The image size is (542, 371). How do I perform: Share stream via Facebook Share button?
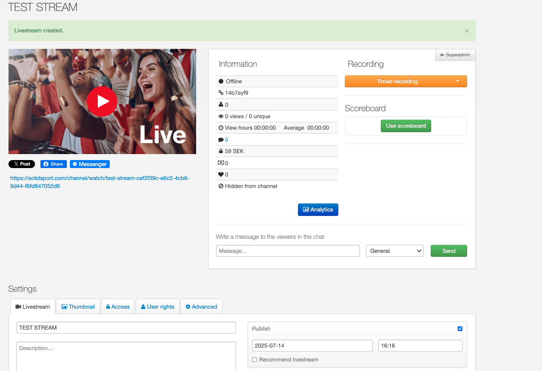coord(52,164)
